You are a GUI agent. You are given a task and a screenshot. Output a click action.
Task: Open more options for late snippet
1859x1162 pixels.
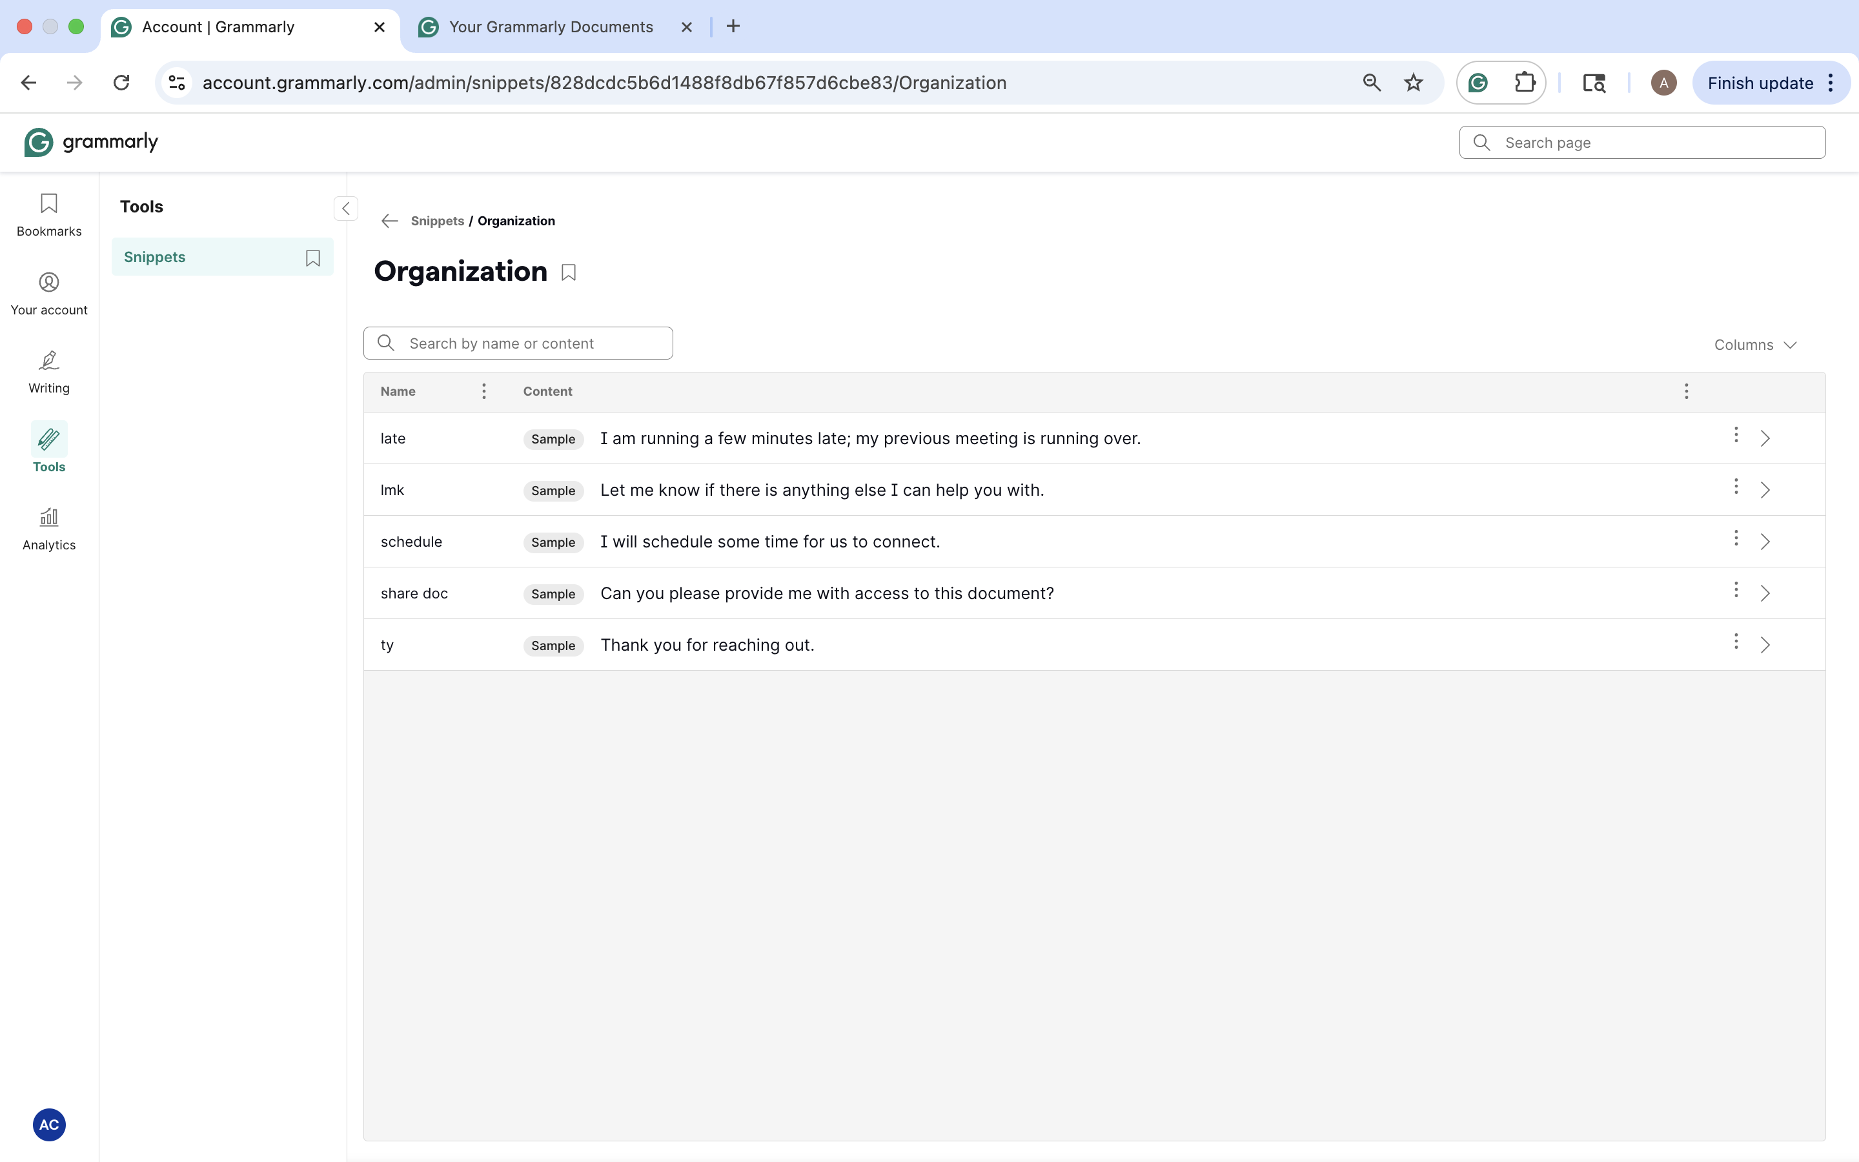click(1735, 436)
